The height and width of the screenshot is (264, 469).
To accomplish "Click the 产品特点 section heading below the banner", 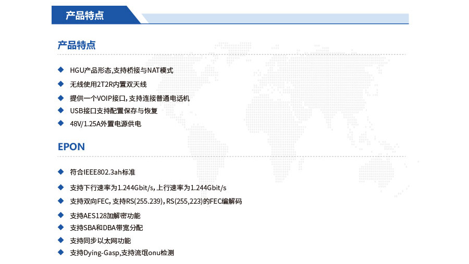I will click(x=77, y=45).
